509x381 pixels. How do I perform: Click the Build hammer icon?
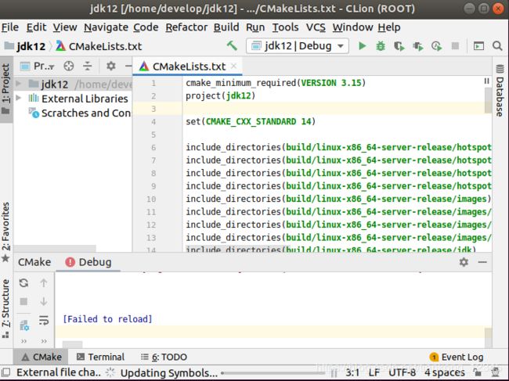point(232,45)
